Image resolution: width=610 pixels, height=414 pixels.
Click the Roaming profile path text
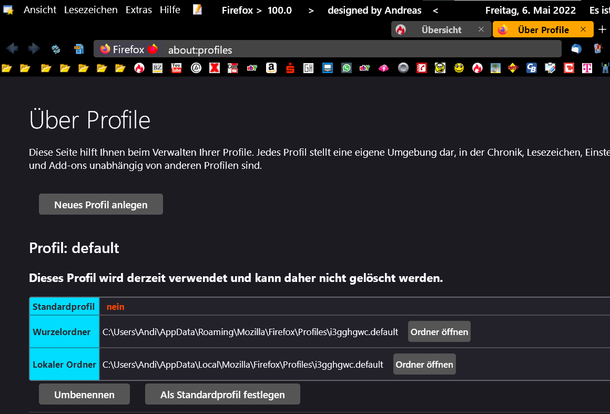point(250,332)
